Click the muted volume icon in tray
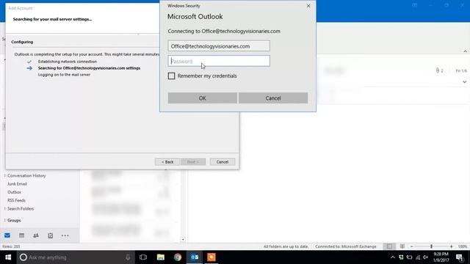470x264 pixels. (x=426, y=257)
